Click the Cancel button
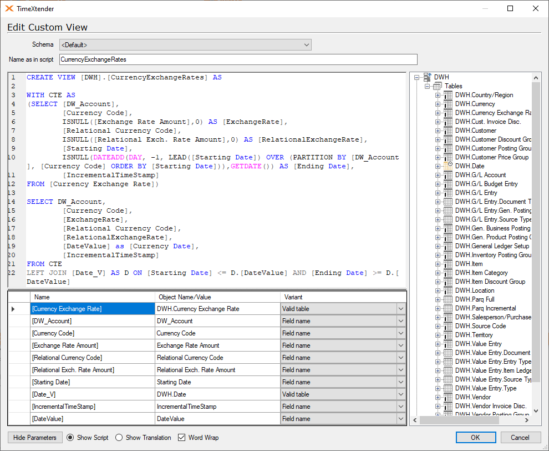This screenshot has height=451, width=549. (520, 437)
